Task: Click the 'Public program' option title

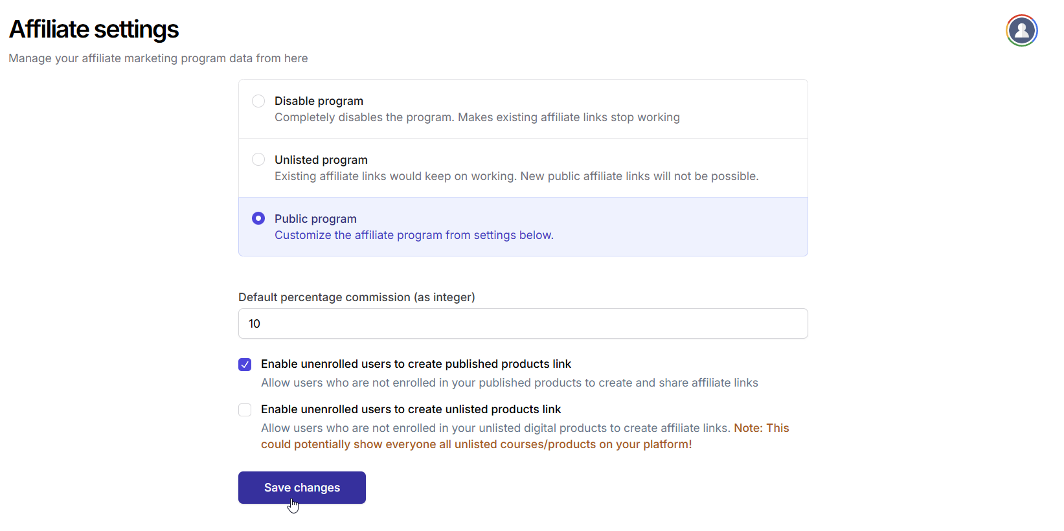Action: click(315, 219)
